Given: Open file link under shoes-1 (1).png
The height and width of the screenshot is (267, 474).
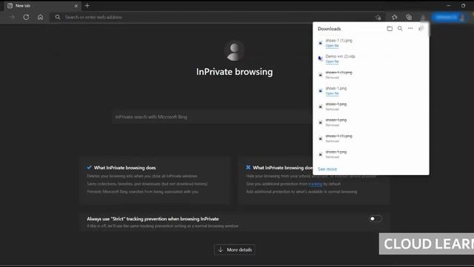Looking at the screenshot, I should point(332,46).
